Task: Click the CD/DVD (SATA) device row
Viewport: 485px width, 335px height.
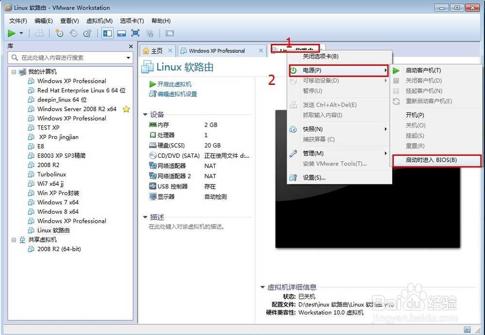Action: (199, 156)
